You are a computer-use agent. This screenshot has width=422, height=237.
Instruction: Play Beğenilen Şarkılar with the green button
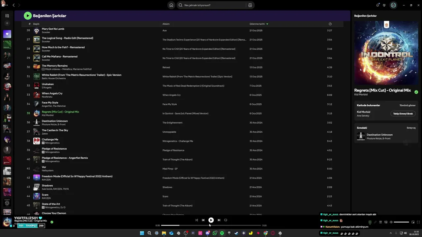(x=28, y=15)
